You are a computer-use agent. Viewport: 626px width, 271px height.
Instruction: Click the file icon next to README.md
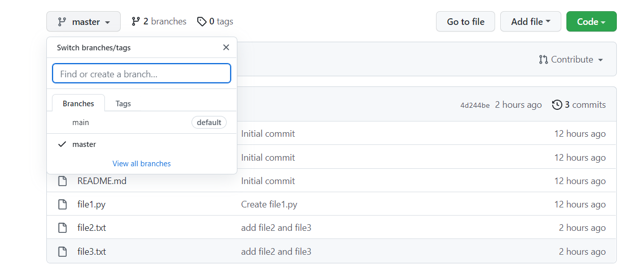(x=62, y=181)
